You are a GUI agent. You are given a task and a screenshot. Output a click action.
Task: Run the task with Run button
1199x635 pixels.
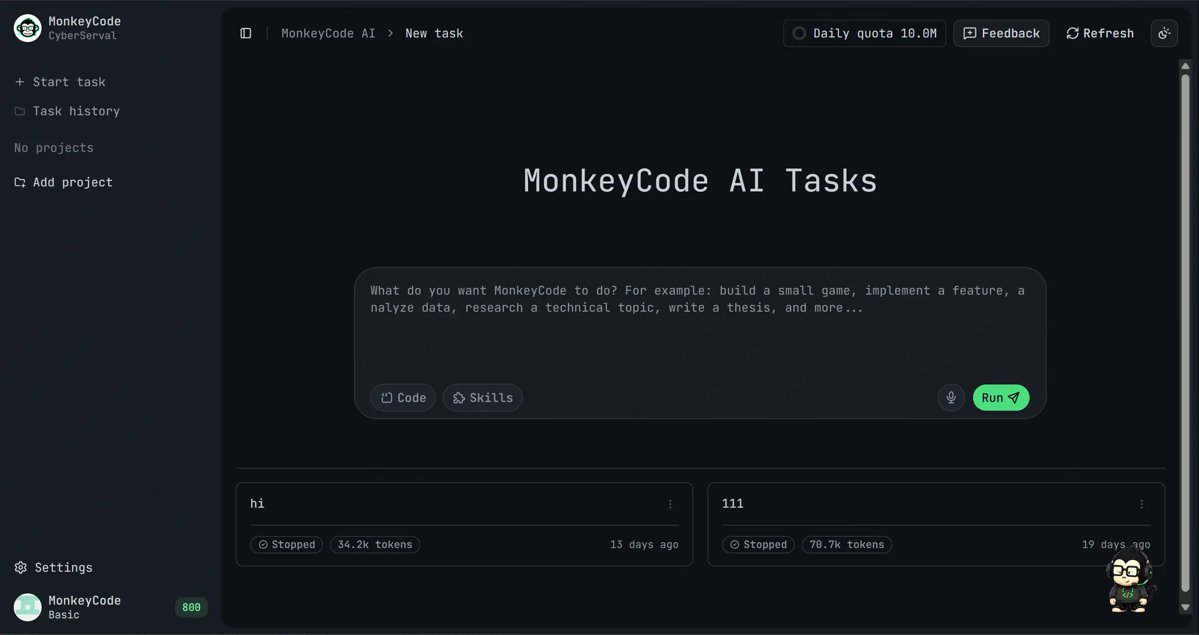[1001, 397]
